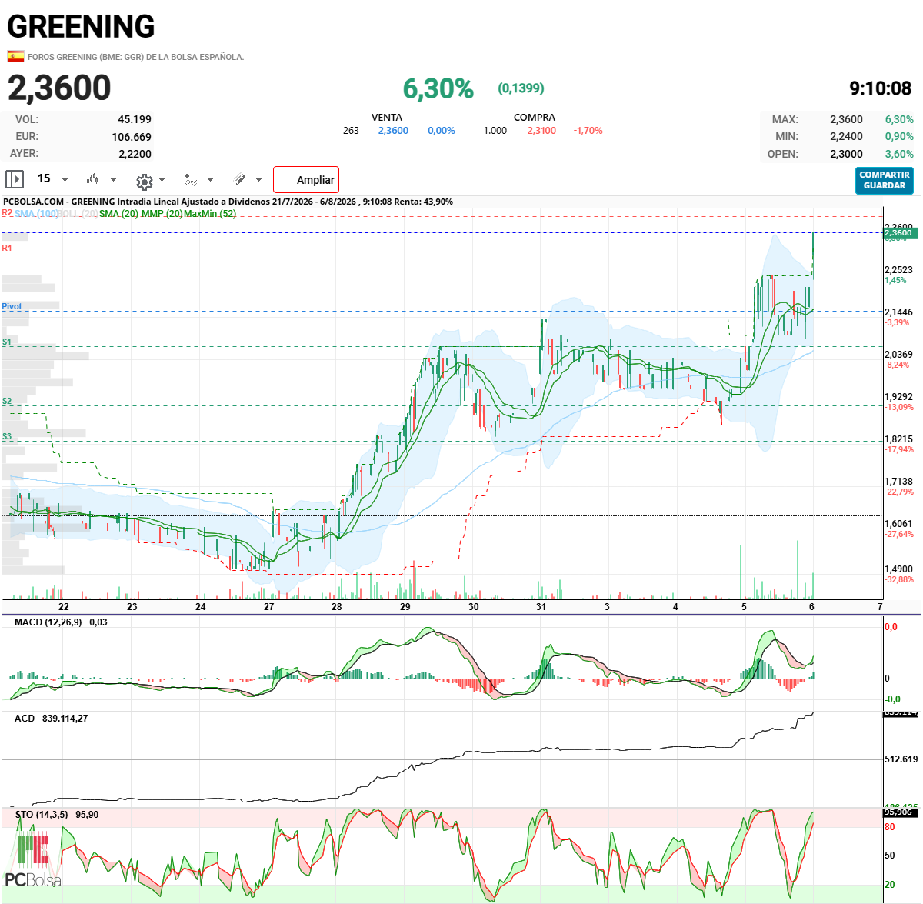Toggle the side panel icon
923x904 pixels.
pos(15,179)
